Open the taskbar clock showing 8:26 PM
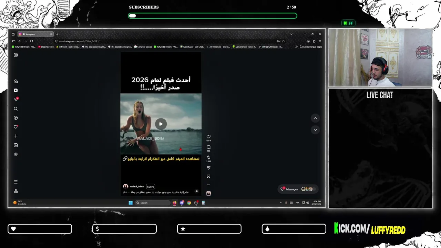The image size is (441, 248). pyautogui.click(x=317, y=203)
